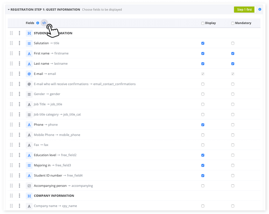Click the info icon next to Step 1 first

click(260, 10)
